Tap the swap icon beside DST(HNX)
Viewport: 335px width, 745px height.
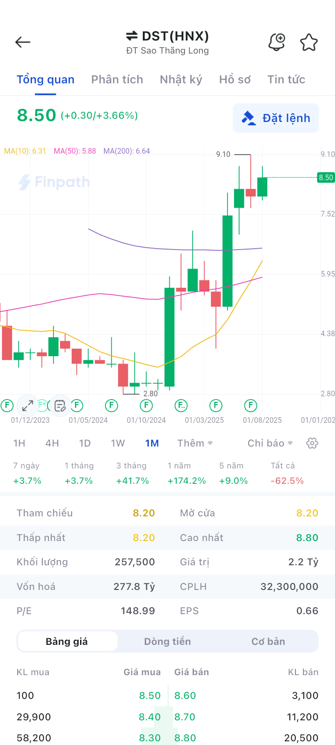[x=132, y=36]
